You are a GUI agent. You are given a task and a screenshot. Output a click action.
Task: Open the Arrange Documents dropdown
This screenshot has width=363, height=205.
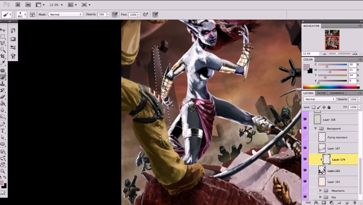tap(73, 5)
